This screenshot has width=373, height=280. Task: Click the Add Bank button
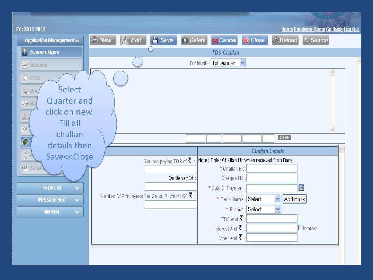[x=294, y=199]
